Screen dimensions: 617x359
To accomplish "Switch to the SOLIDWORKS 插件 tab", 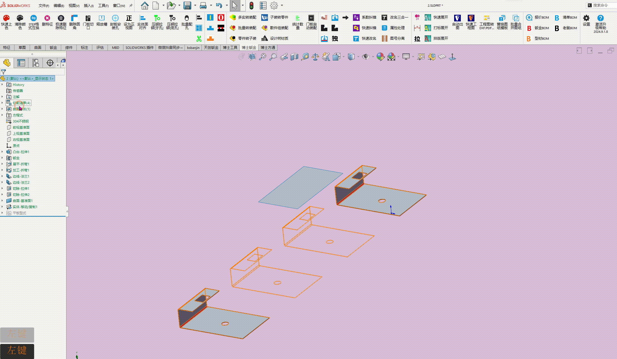I will click(x=140, y=48).
